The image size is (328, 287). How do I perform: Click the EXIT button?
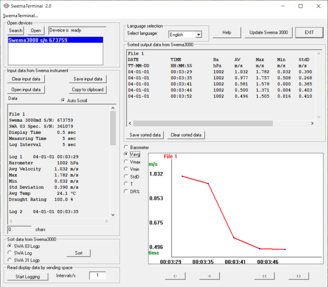pos(309,33)
